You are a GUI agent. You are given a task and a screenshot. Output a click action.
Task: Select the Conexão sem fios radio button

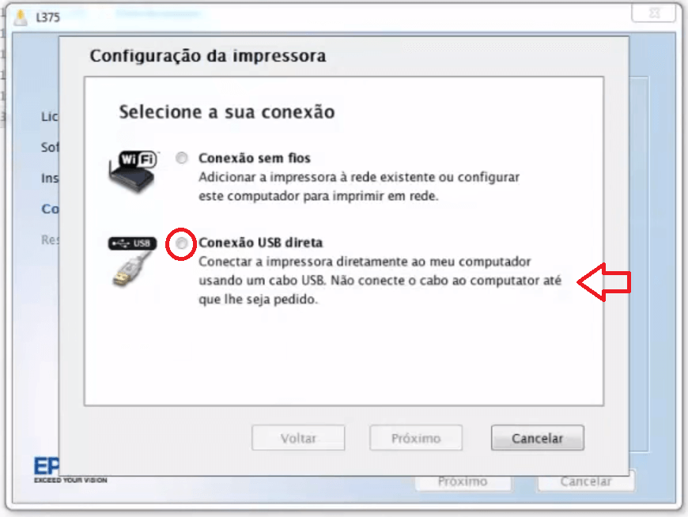182,157
